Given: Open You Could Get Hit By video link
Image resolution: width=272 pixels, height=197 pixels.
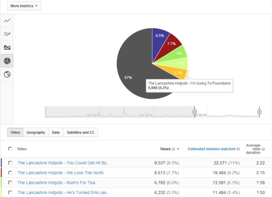Looking at the screenshot, I should pos(64,163).
